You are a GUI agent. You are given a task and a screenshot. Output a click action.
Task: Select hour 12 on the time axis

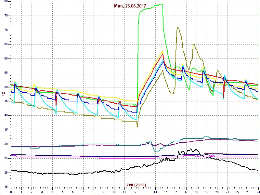coord(135,192)
